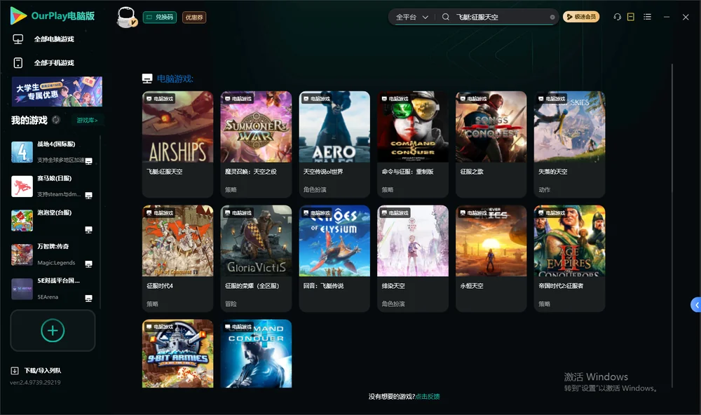The width and height of the screenshot is (701, 415).
Task: Open the 飞艇:征服天空 Airships game card
Action: click(x=178, y=144)
